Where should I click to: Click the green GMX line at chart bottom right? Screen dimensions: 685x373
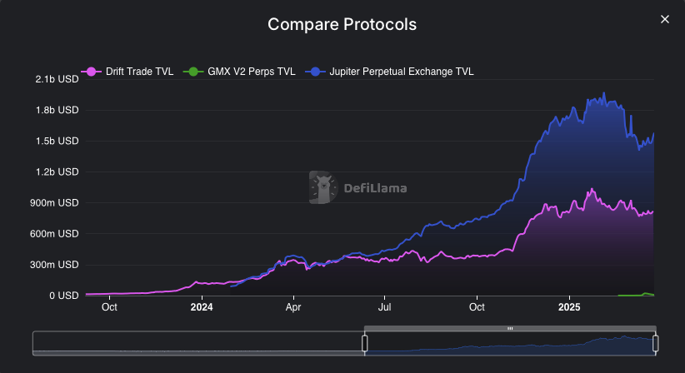coord(636,295)
